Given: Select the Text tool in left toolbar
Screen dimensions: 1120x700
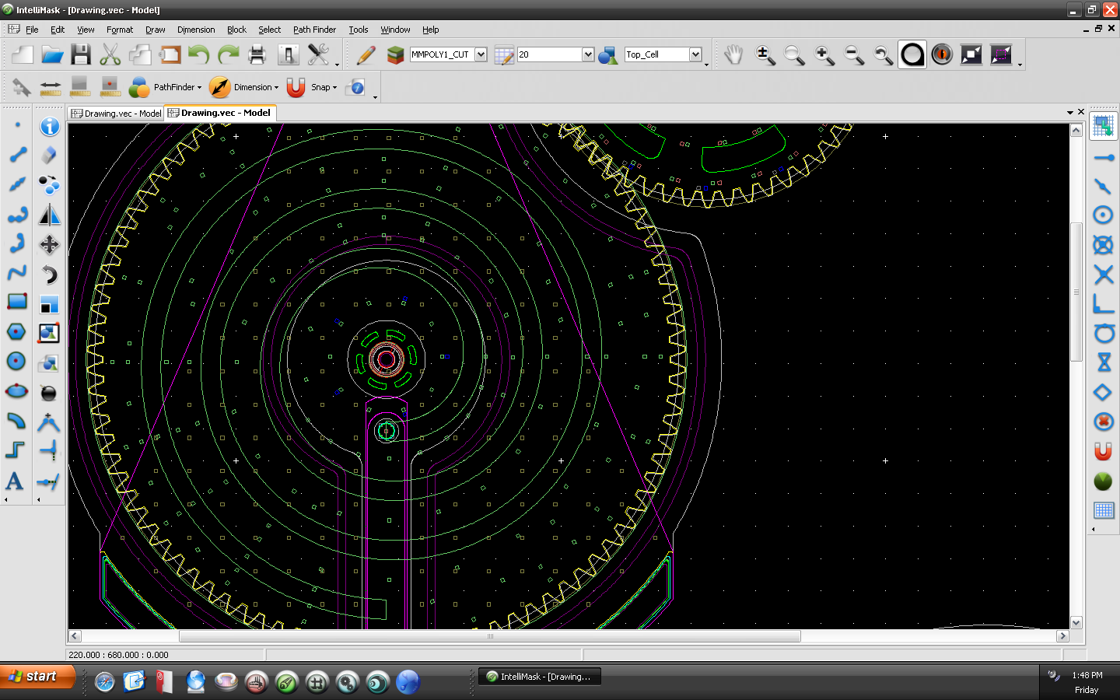Looking at the screenshot, I should [15, 481].
